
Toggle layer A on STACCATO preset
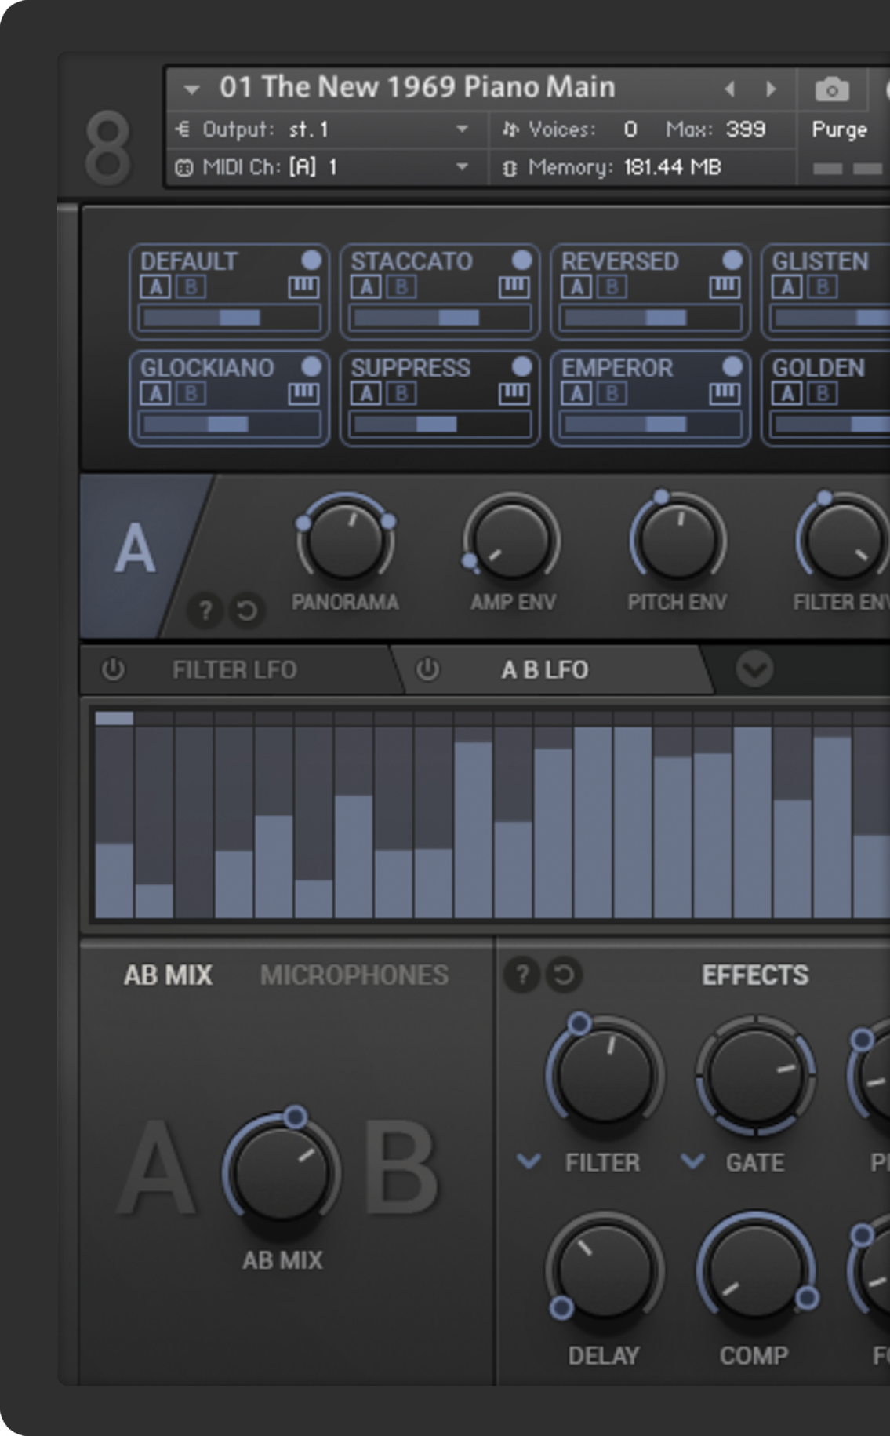[365, 287]
